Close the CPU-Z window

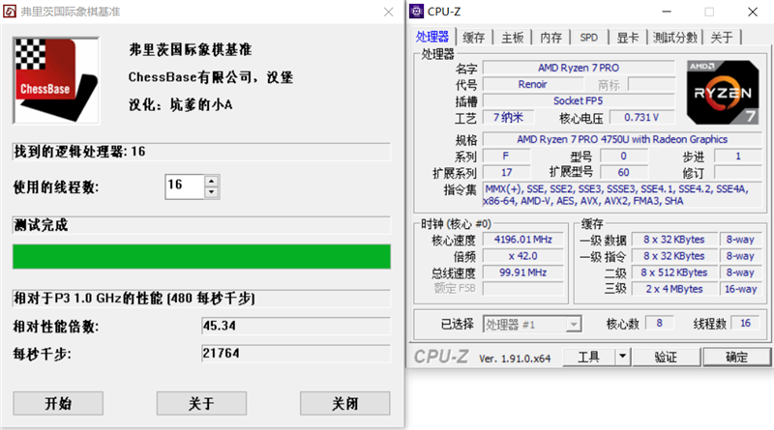[x=753, y=12]
